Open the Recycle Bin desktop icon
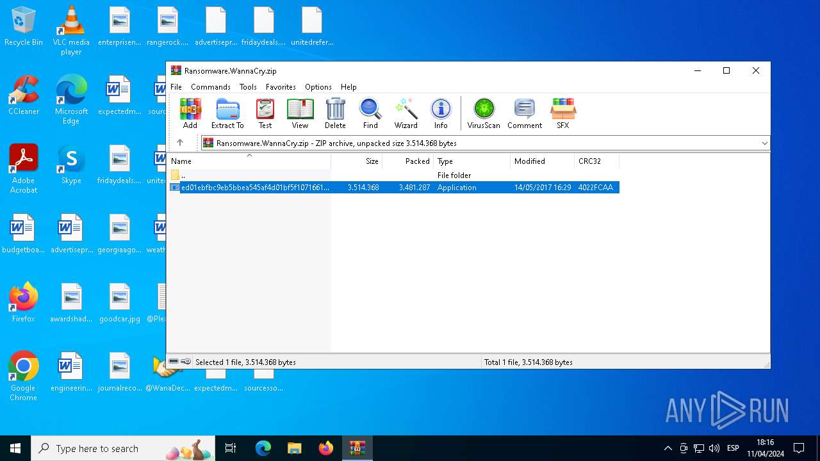This screenshot has height=461, width=820. pyautogui.click(x=24, y=27)
